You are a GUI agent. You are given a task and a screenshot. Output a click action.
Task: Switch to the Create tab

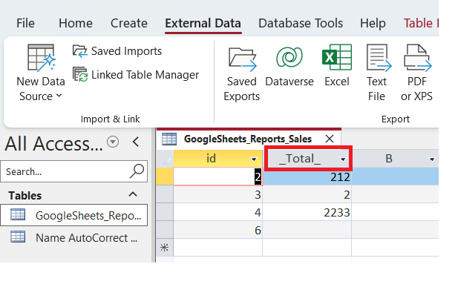pos(129,23)
